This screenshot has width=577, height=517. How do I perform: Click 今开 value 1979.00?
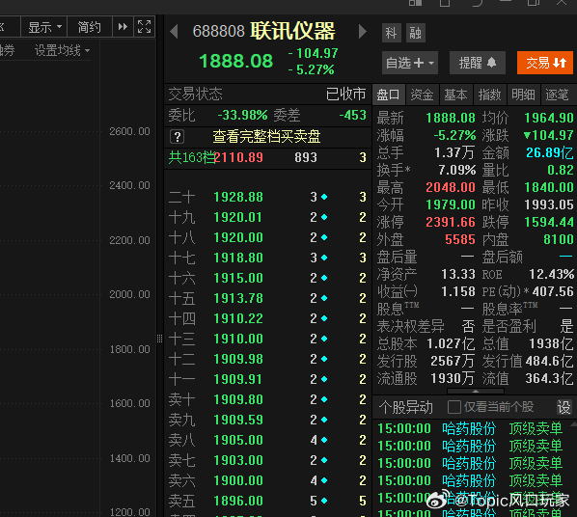coord(451,204)
